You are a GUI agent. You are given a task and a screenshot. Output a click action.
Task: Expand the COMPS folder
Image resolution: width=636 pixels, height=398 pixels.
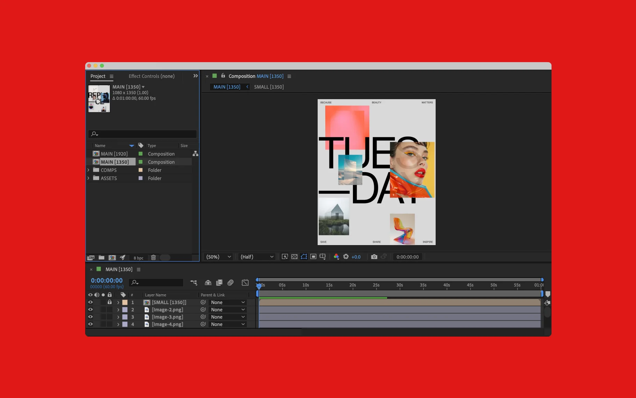click(88, 170)
